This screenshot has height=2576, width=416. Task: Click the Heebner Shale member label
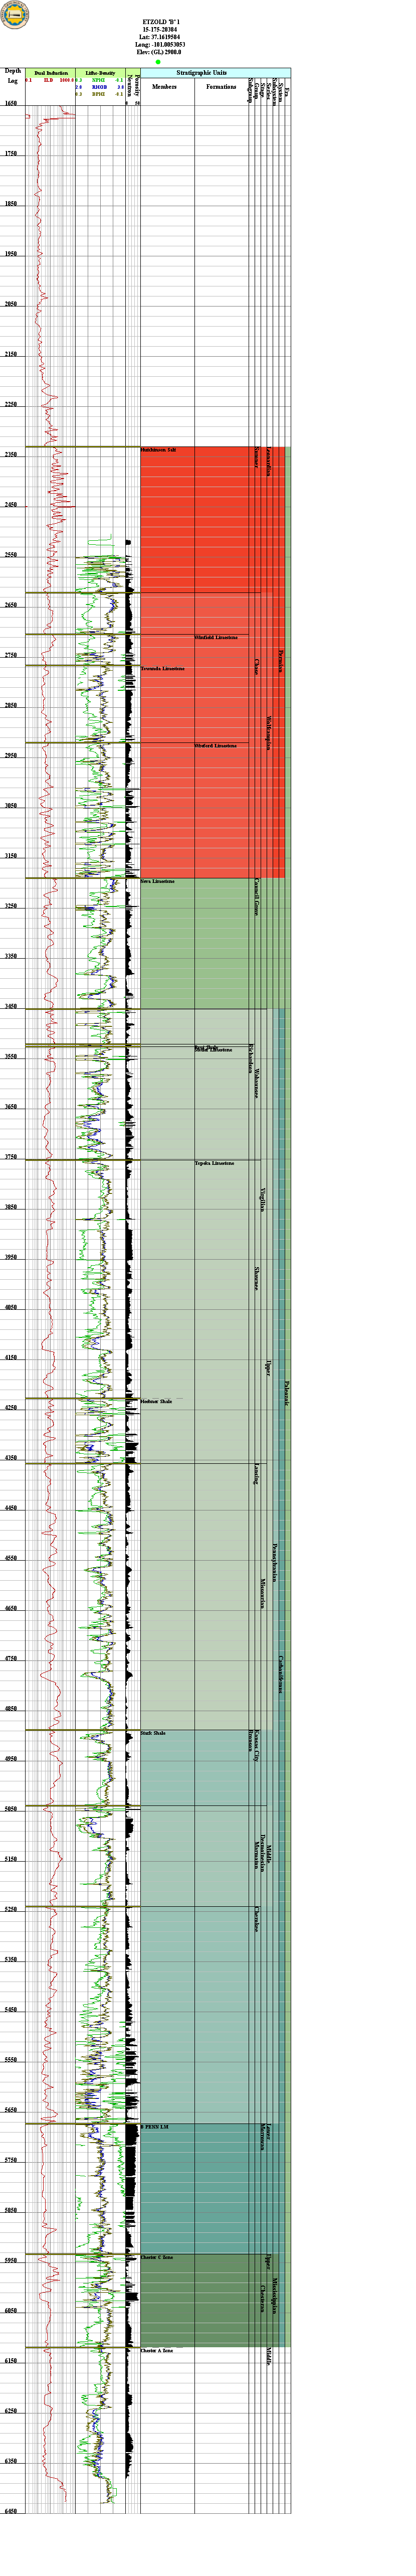[157, 1401]
